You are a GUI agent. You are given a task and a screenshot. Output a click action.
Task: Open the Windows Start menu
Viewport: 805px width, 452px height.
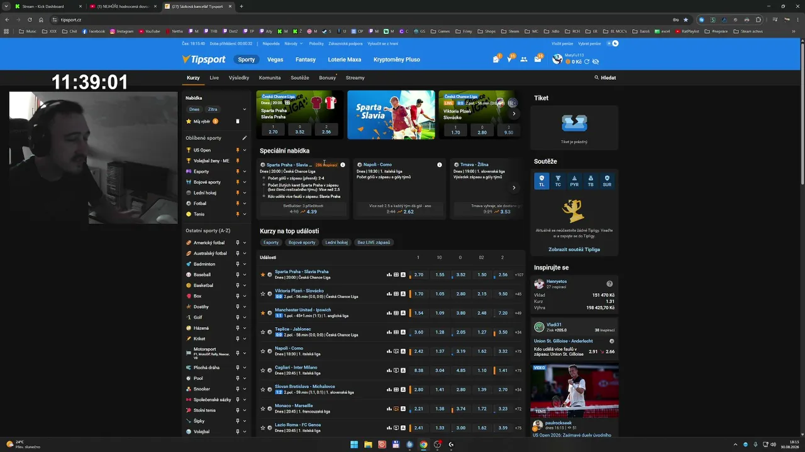click(354, 444)
